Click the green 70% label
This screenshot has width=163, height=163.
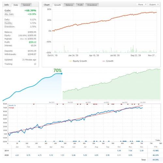click(57, 70)
